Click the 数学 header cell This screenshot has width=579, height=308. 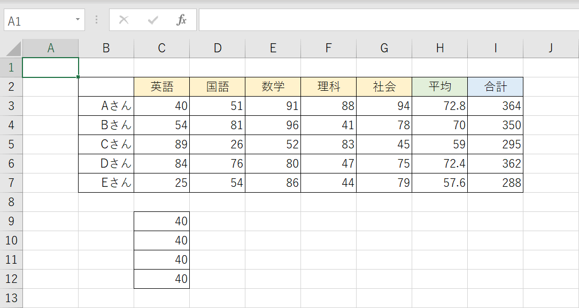(x=273, y=87)
